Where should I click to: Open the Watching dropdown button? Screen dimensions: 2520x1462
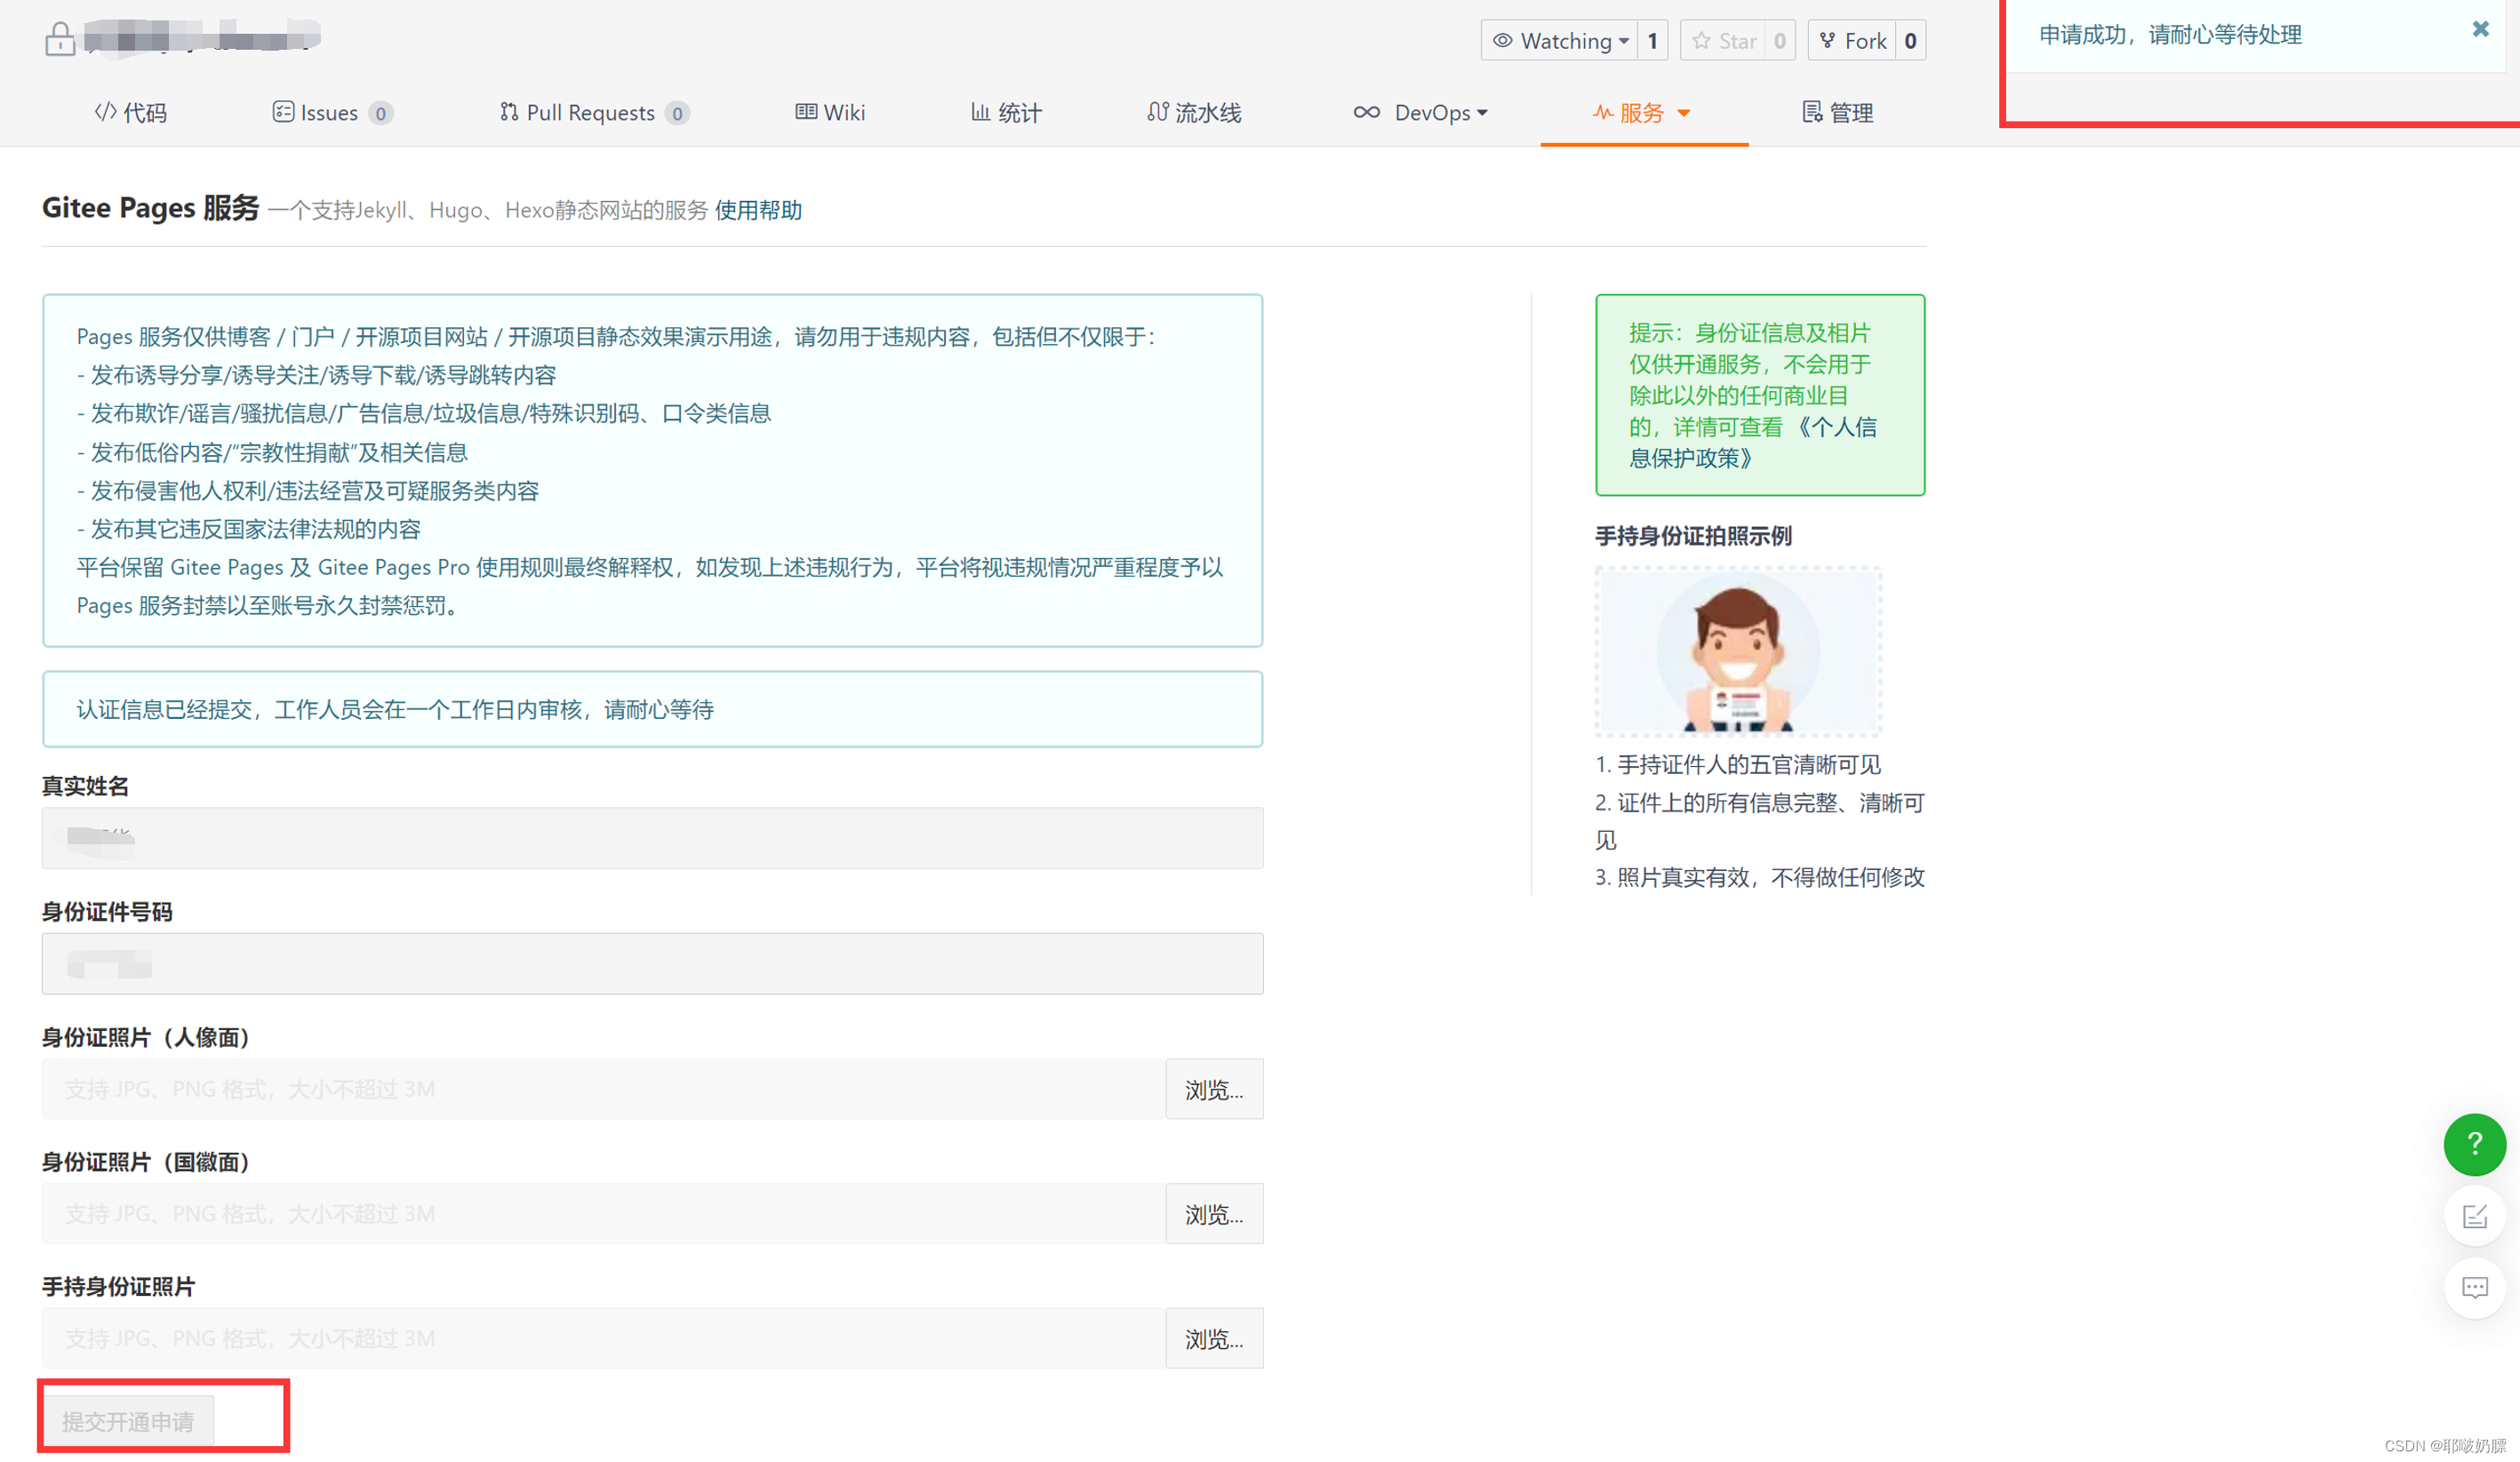click(1560, 41)
